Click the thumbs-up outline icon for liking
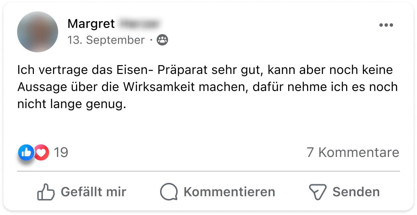 [x=46, y=192]
